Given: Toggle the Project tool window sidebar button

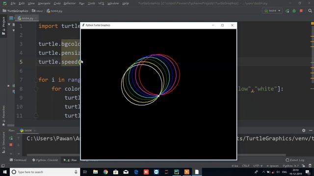Looking at the screenshot, I should pos(3,26).
